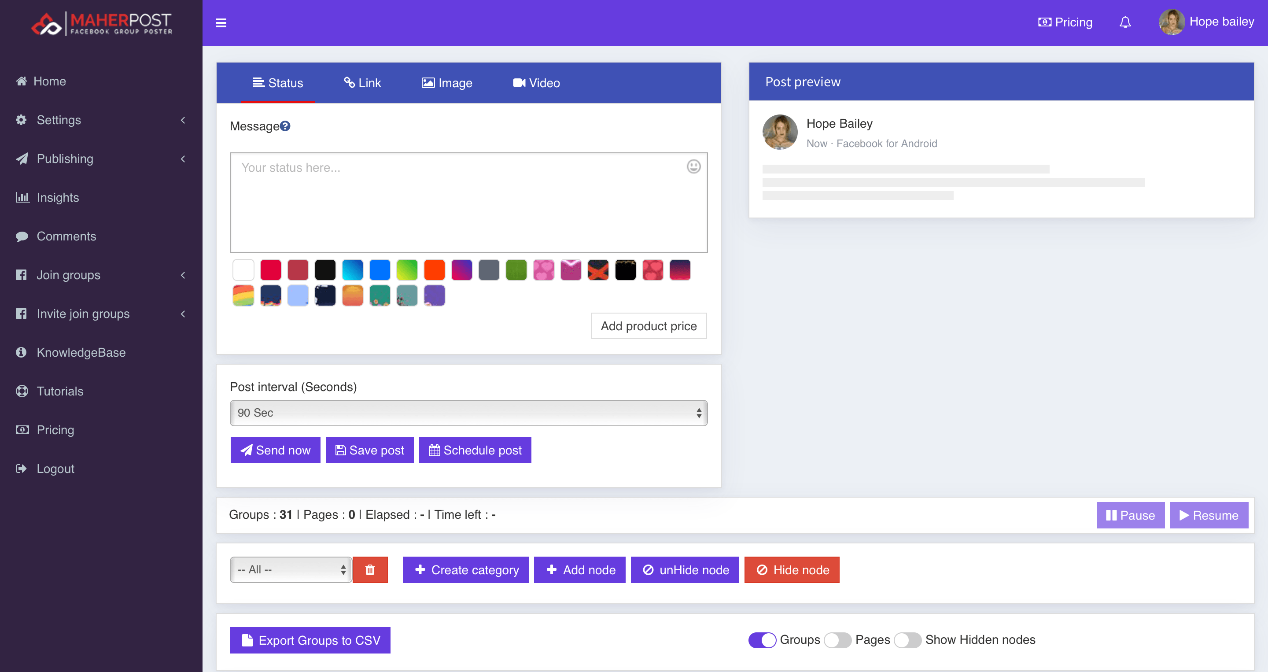1268x672 pixels.
Task: Click the status message input field
Action: [x=468, y=202]
